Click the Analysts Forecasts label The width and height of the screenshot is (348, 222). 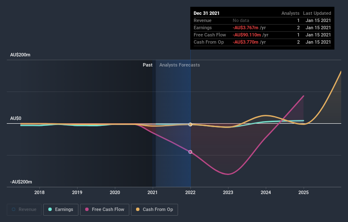[180, 65]
